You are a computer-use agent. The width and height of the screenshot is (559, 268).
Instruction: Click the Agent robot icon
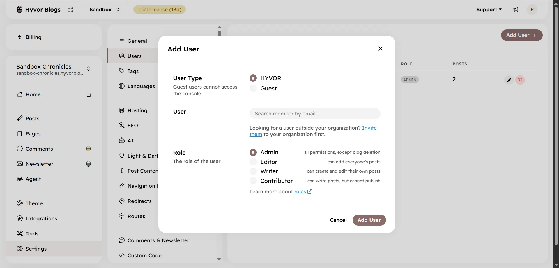pyautogui.click(x=20, y=179)
